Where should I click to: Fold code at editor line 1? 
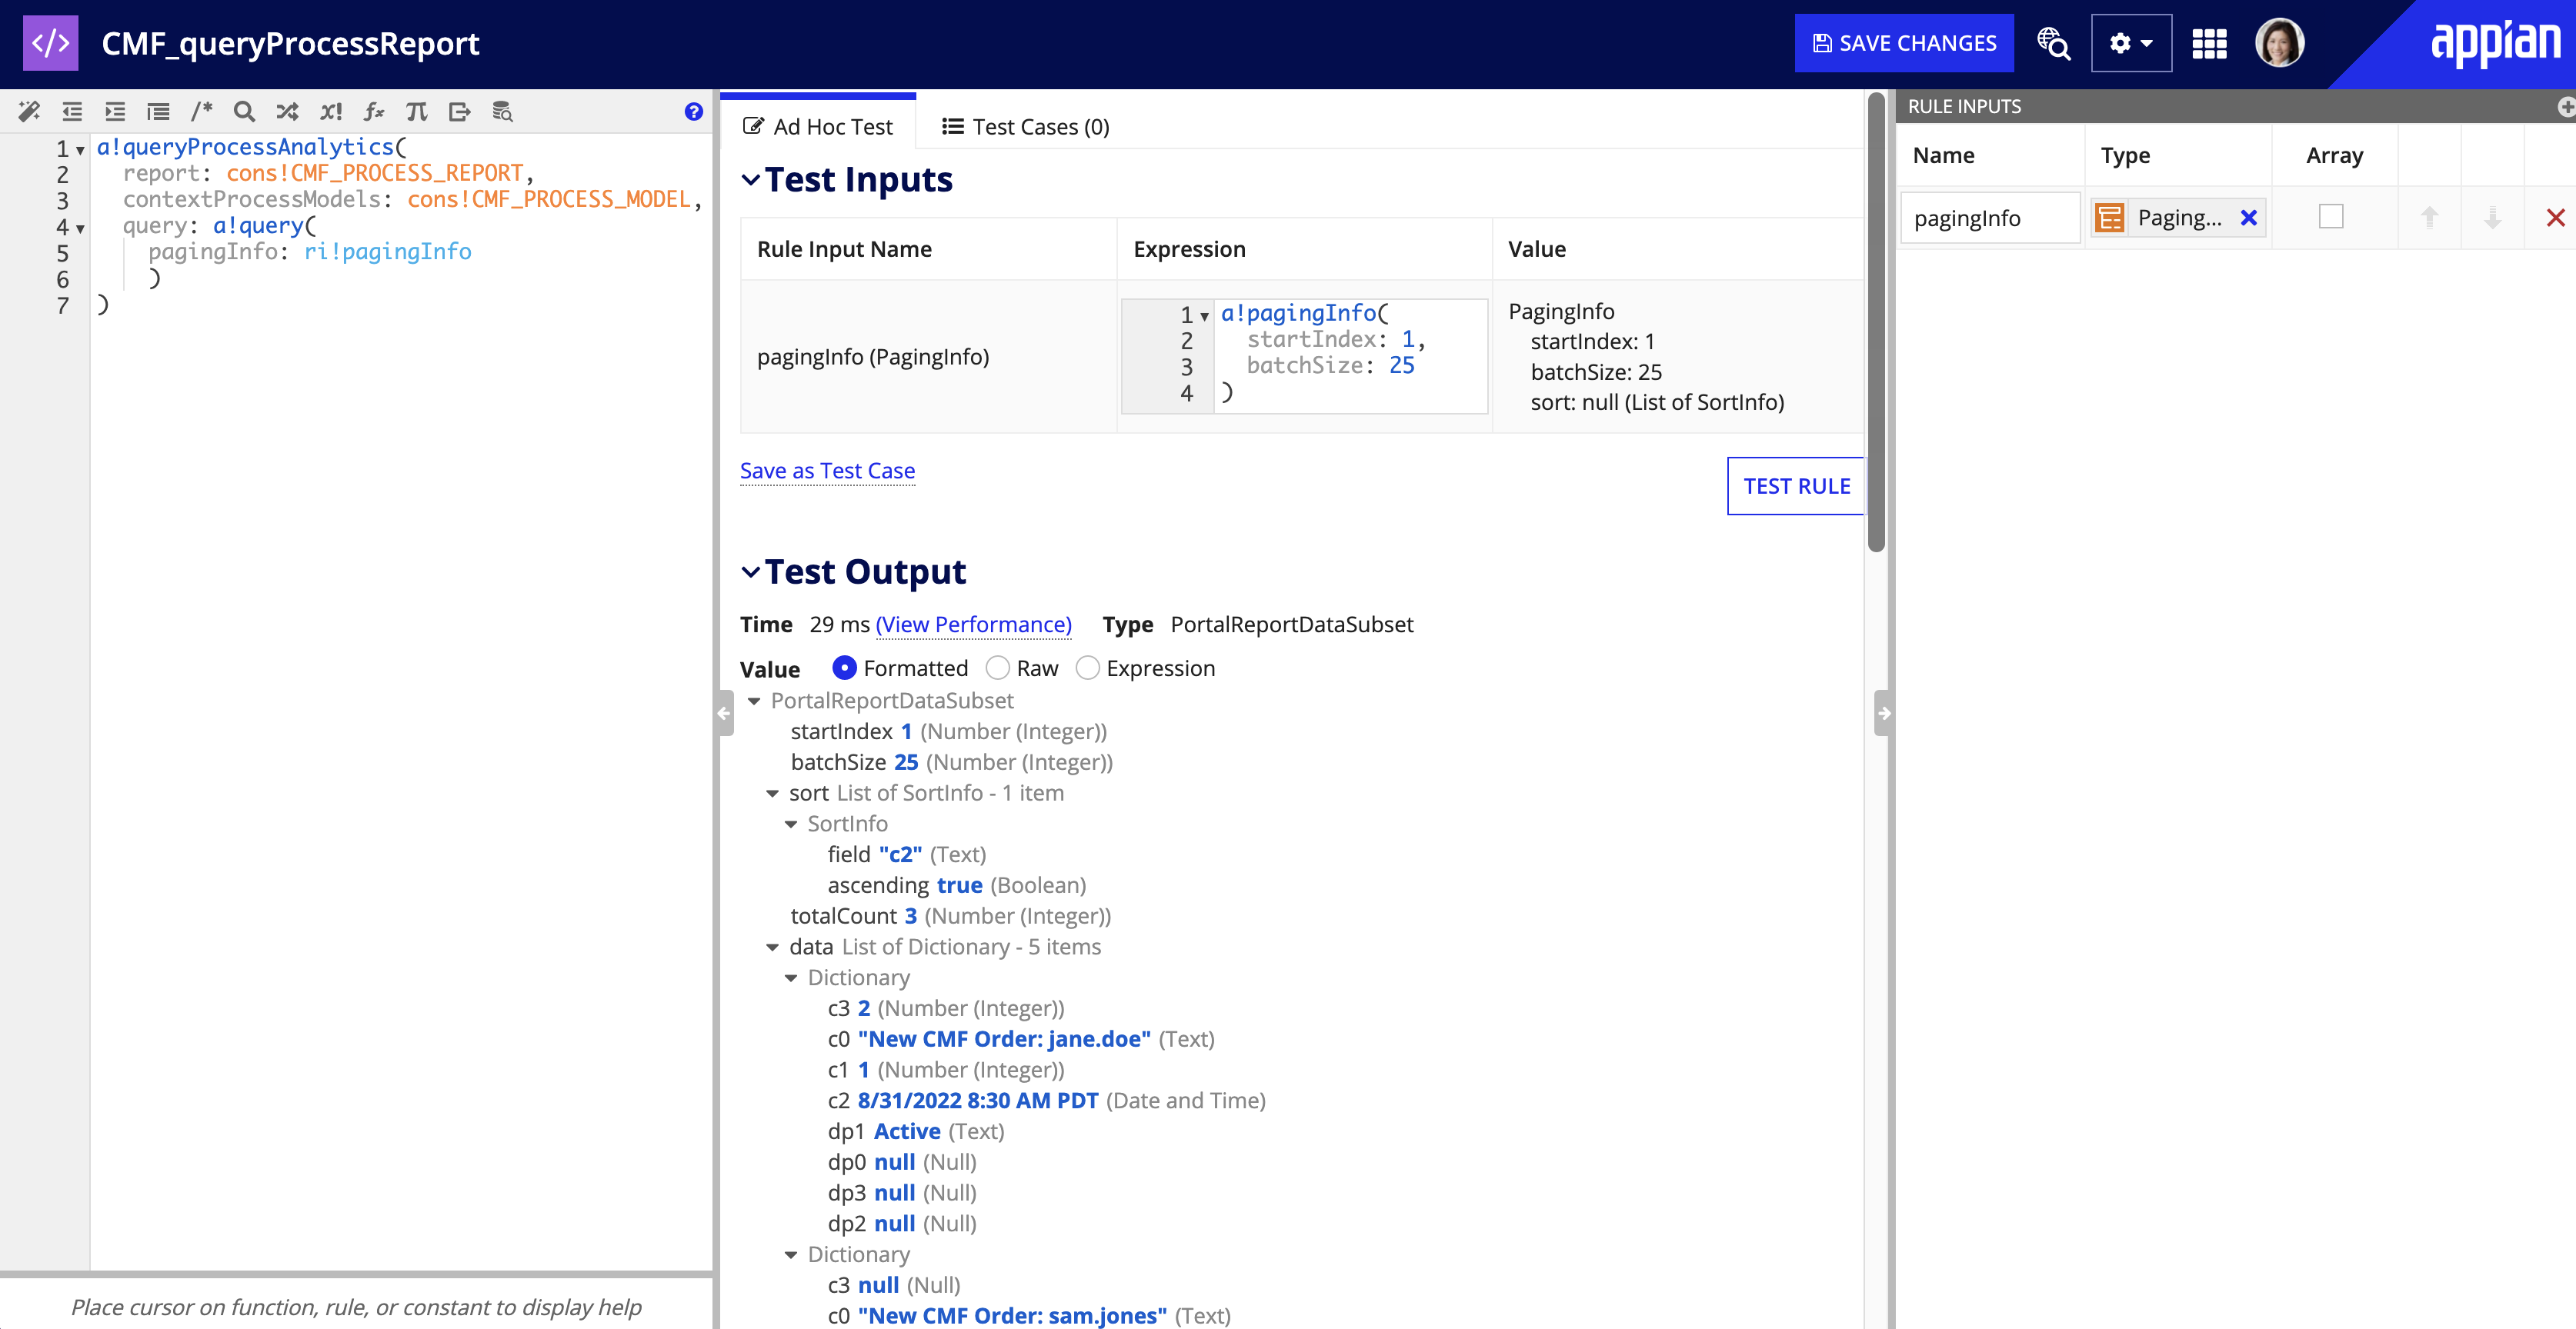[x=80, y=151]
